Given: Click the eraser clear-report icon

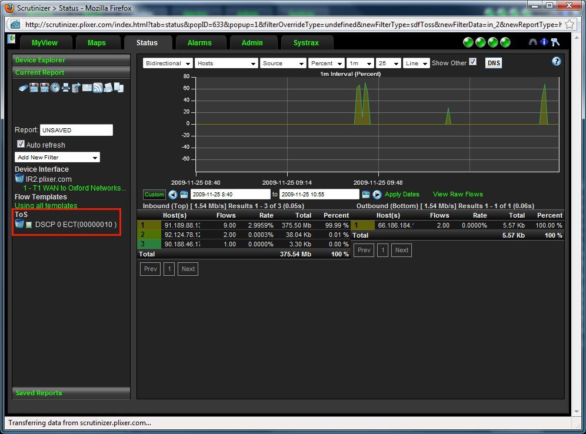Looking at the screenshot, I should [23, 88].
